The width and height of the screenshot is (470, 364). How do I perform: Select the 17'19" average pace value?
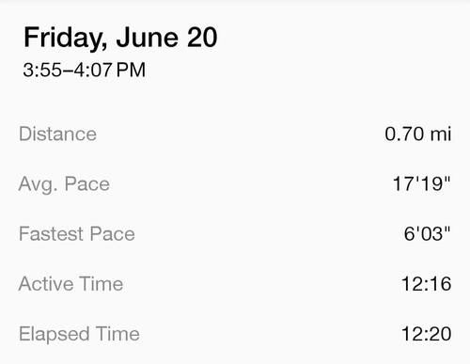click(421, 183)
